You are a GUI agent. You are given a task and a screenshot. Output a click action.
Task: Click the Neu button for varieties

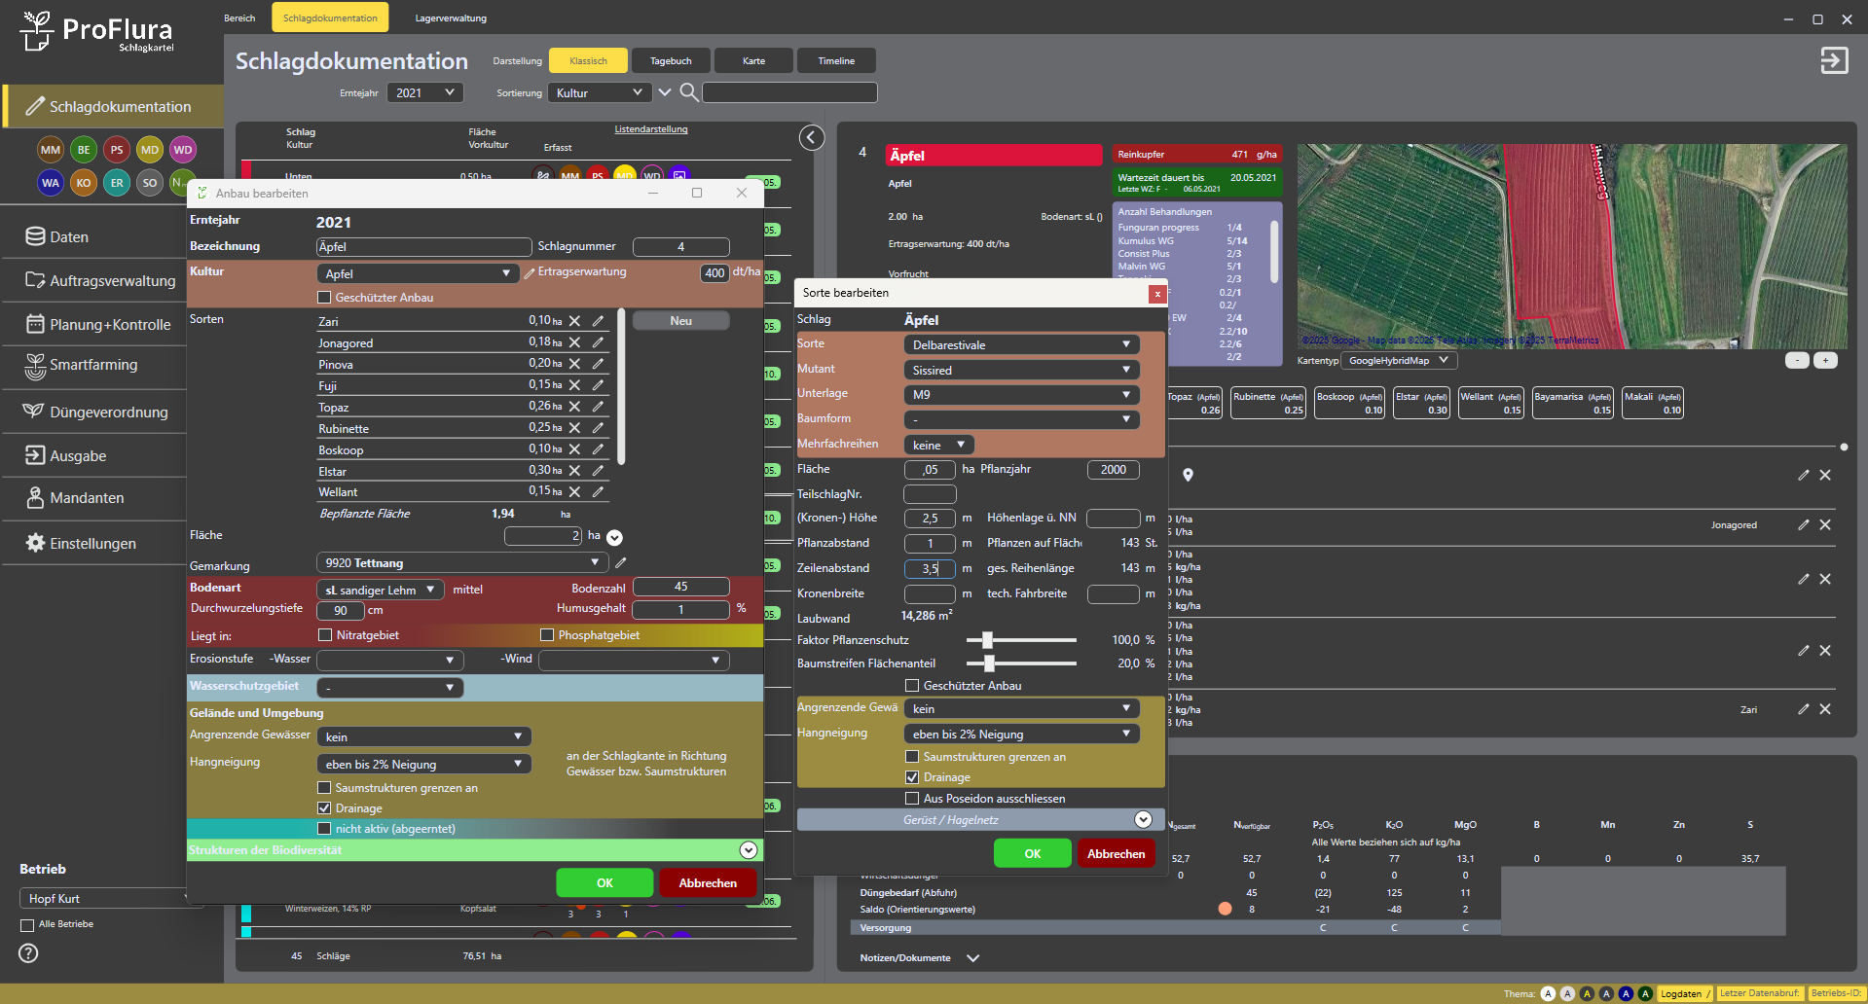pyautogui.click(x=680, y=321)
